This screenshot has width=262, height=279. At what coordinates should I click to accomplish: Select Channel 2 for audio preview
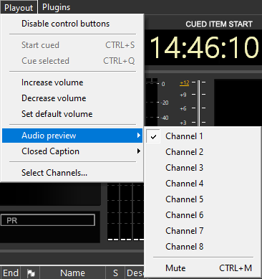point(203,152)
